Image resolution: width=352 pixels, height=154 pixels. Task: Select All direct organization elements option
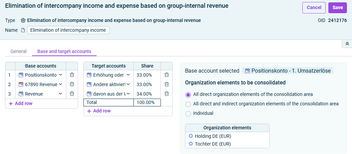[188, 95]
